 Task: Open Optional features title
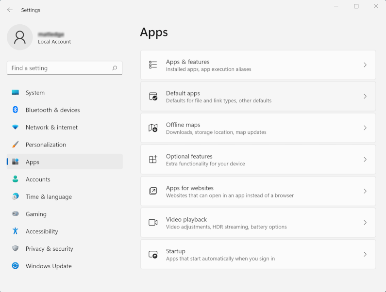pyautogui.click(x=189, y=156)
